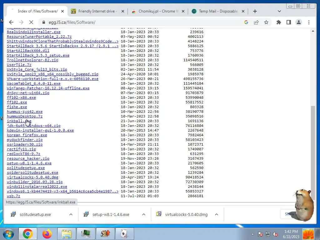
Task: Open the Chrome three-dot menu
Action: [x=309, y=22]
